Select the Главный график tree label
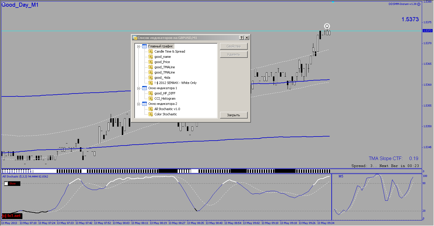Viewport: 434px width, 226px height. (x=160, y=46)
